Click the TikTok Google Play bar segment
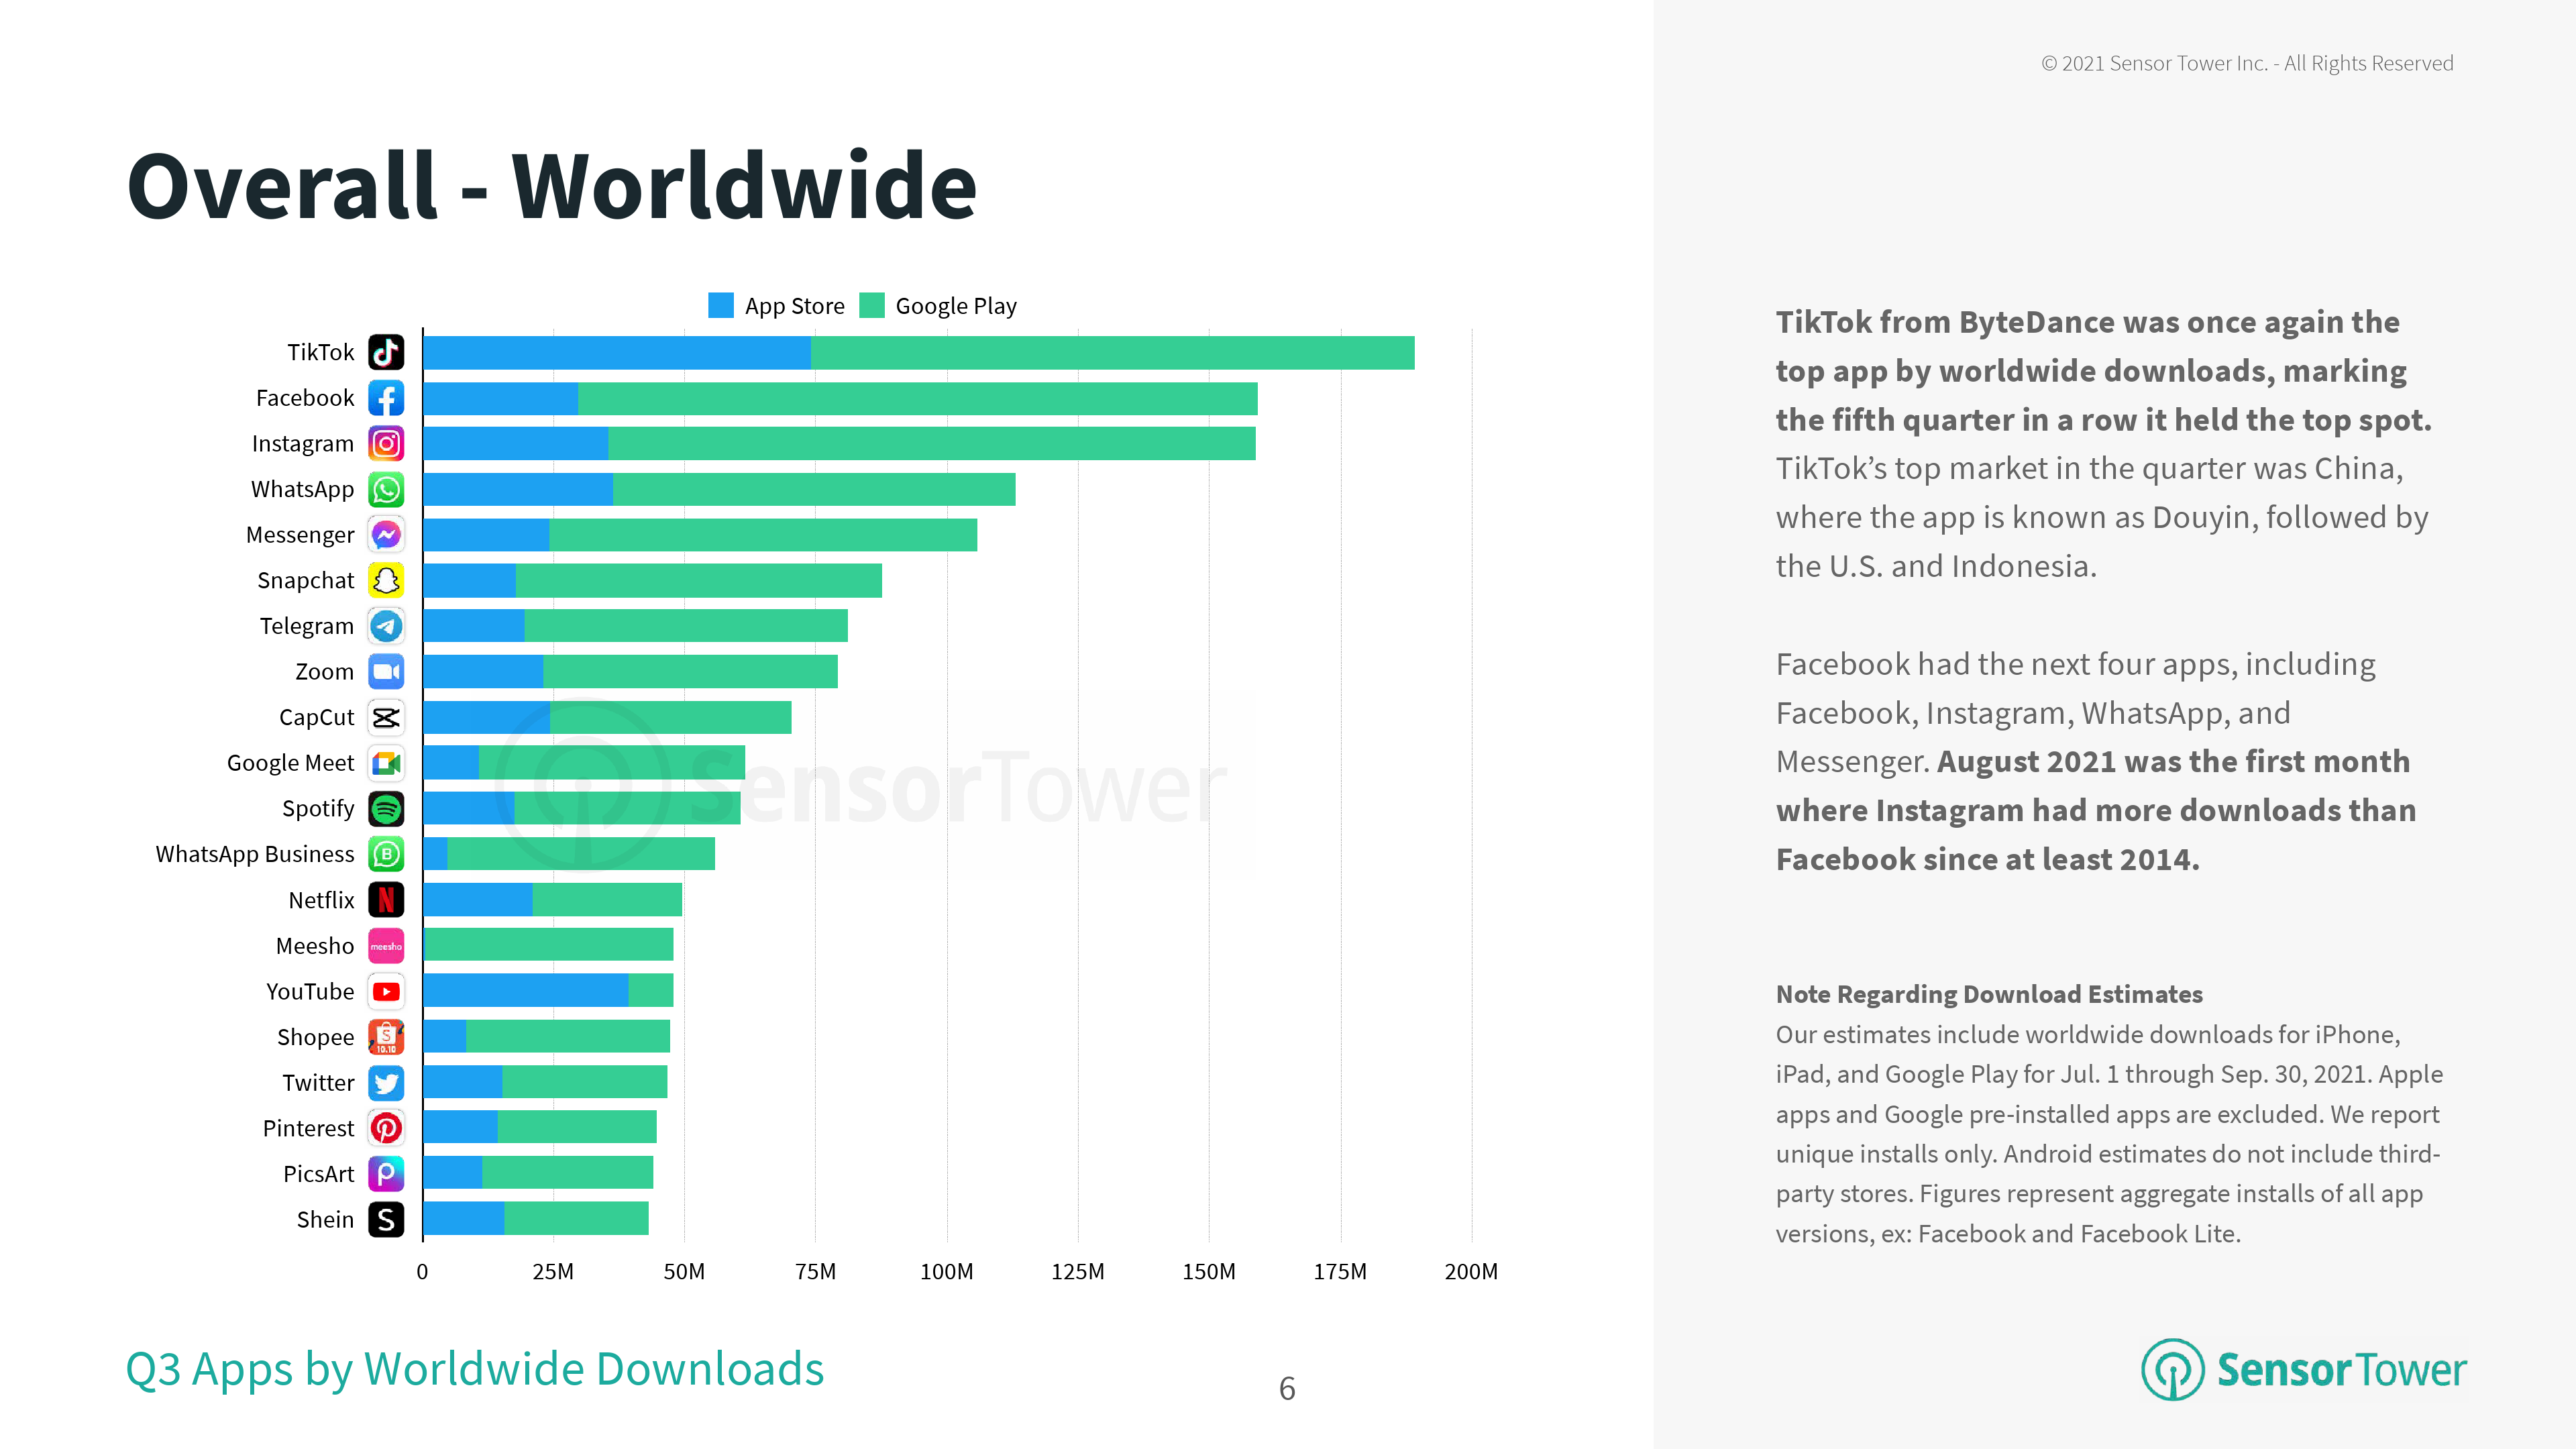The image size is (2576, 1449). pyautogui.click(x=1112, y=353)
